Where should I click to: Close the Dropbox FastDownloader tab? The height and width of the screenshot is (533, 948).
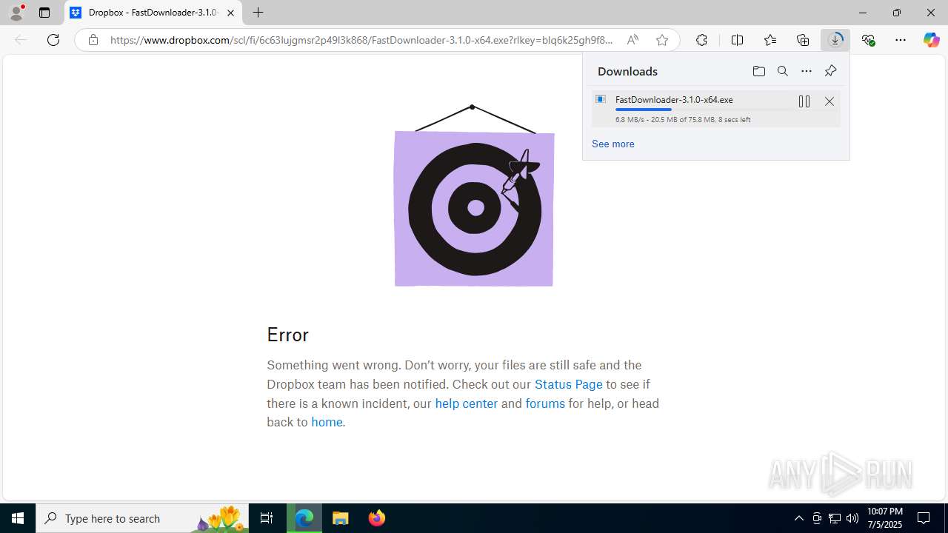230,13
